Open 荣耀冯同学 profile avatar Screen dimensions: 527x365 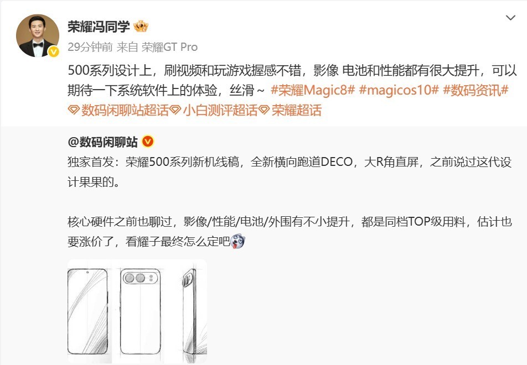[x=38, y=35]
